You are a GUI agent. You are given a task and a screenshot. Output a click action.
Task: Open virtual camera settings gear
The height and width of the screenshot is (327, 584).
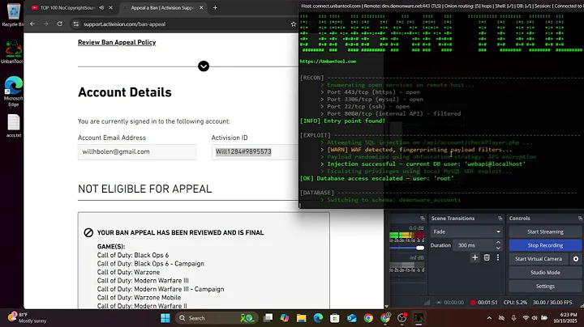click(x=576, y=259)
